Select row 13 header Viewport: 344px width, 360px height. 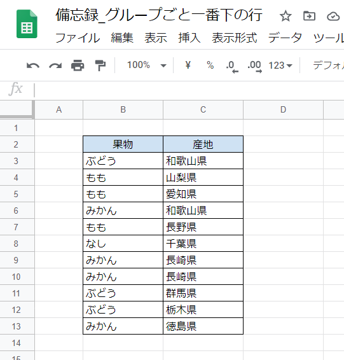pyautogui.click(x=17, y=326)
